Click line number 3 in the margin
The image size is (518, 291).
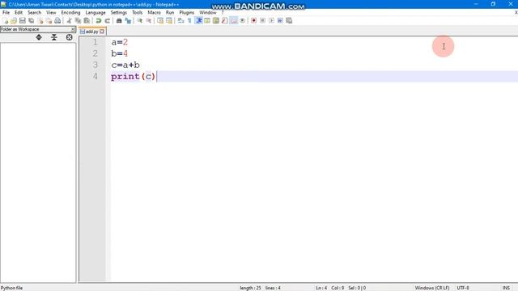click(x=96, y=65)
